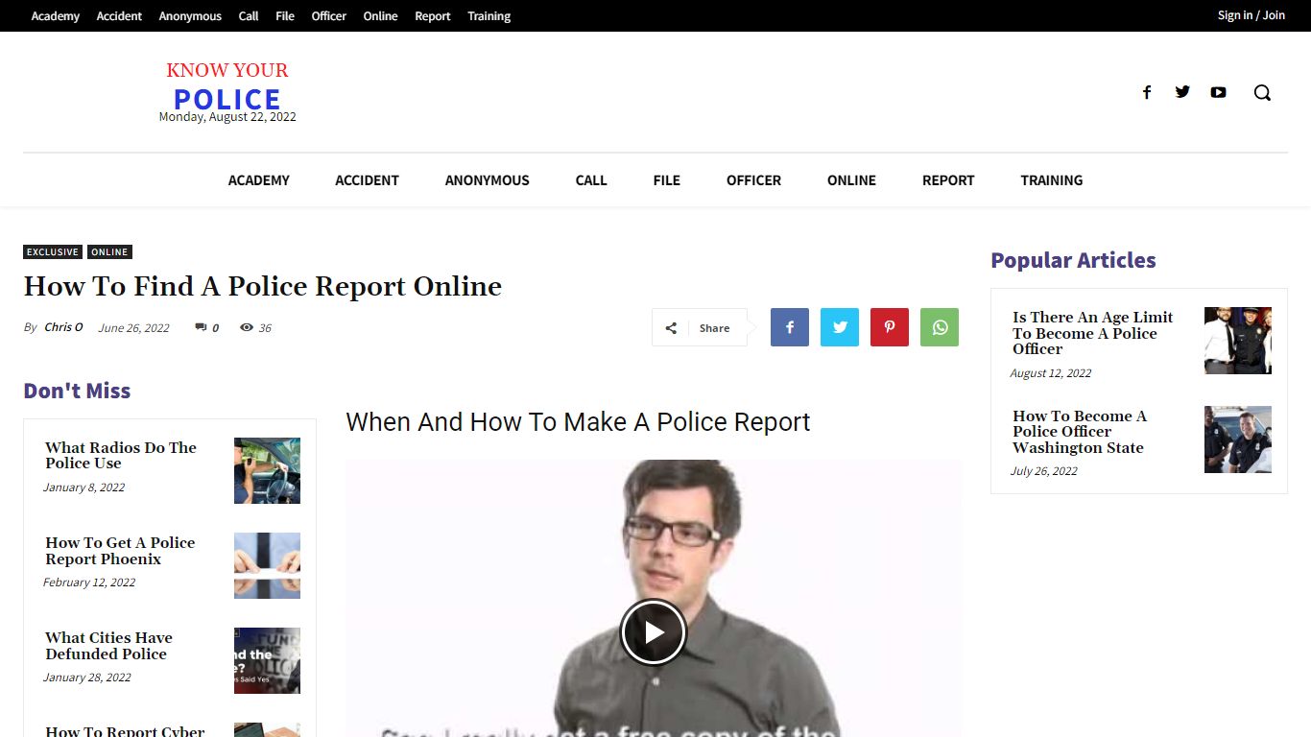Click the Share button with arrow icon

coord(700,327)
